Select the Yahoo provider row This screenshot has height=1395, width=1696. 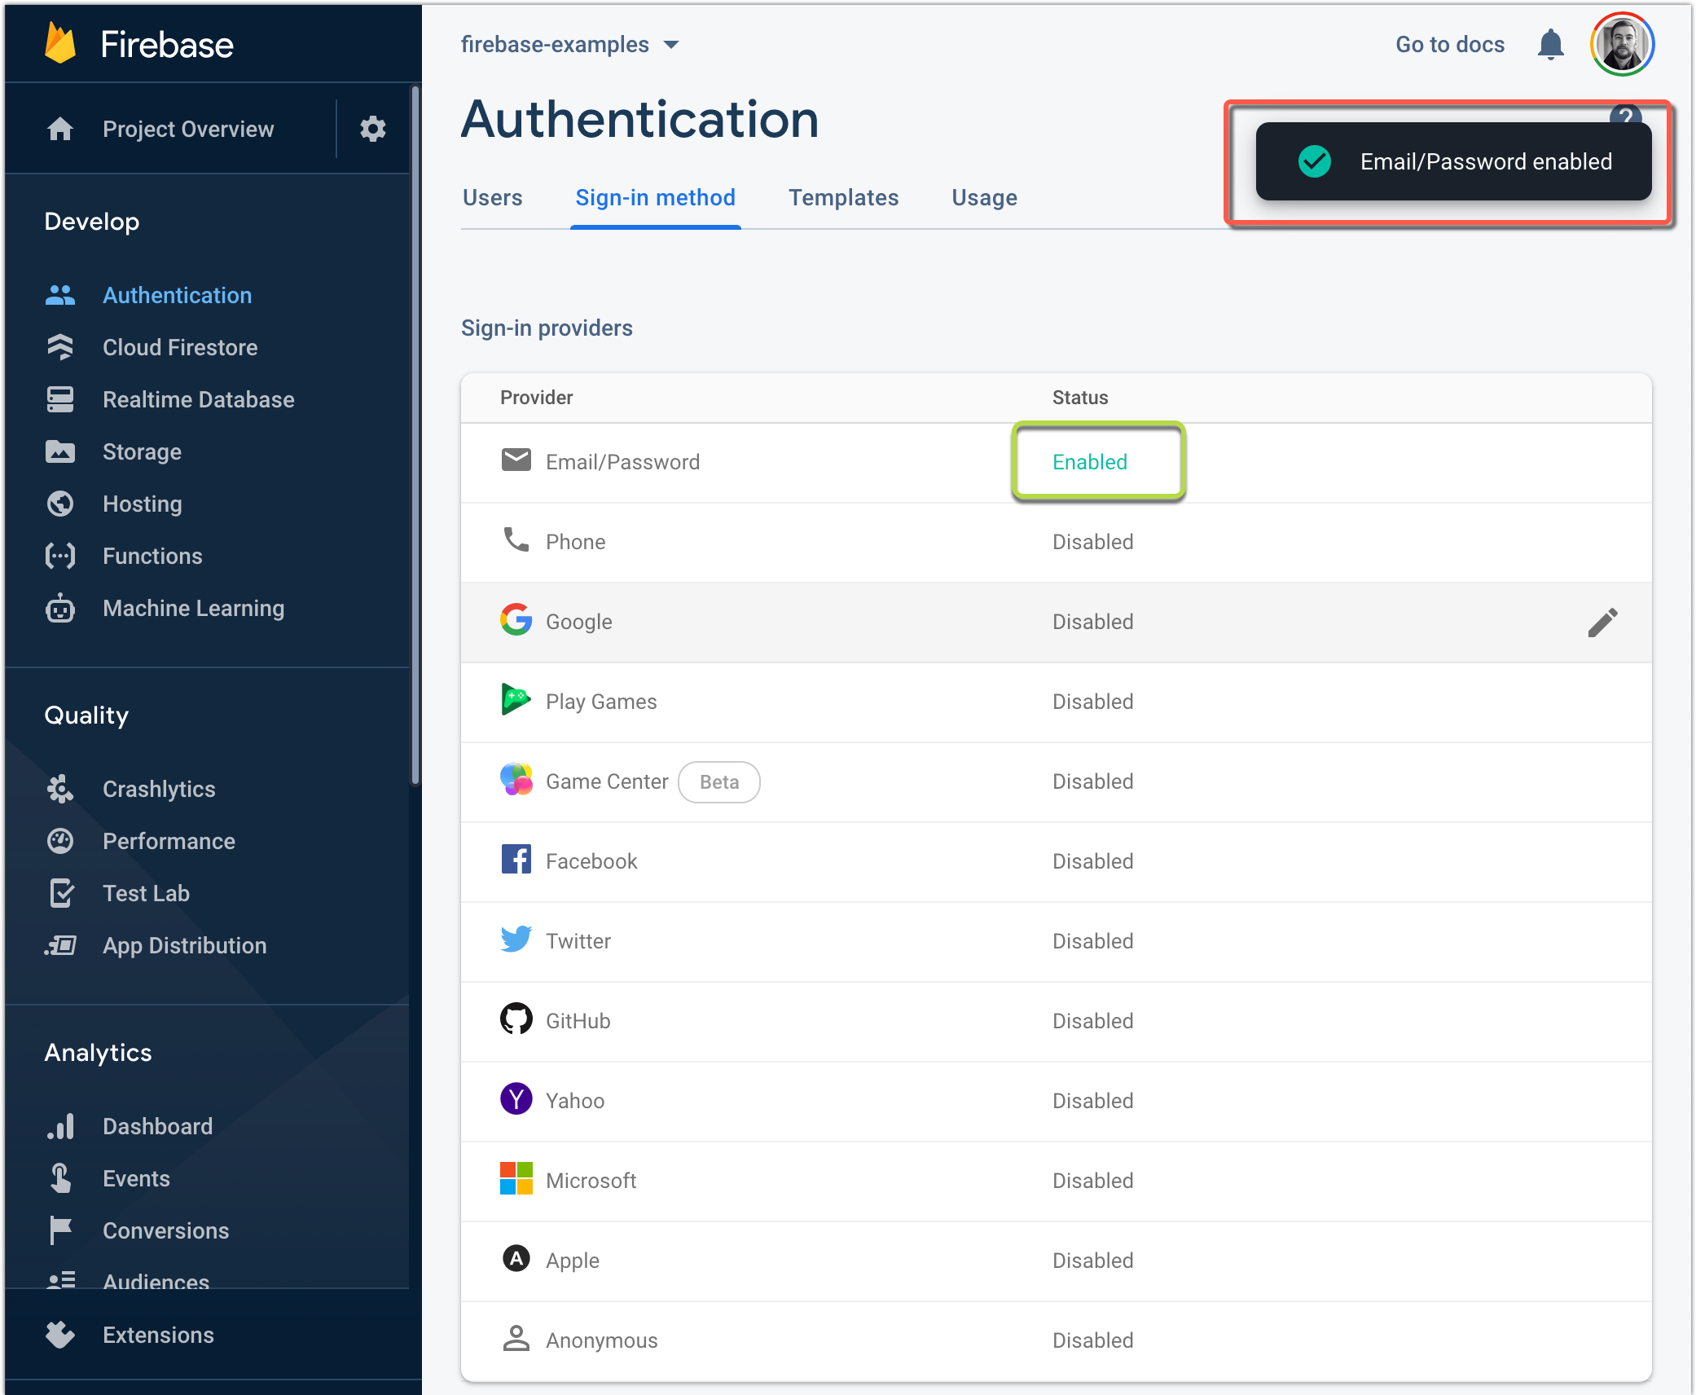pyautogui.click(x=1056, y=1101)
